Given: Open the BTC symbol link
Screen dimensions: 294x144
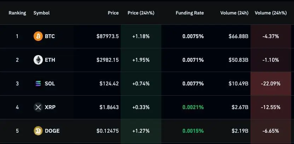Looking at the screenshot, I should point(50,36).
